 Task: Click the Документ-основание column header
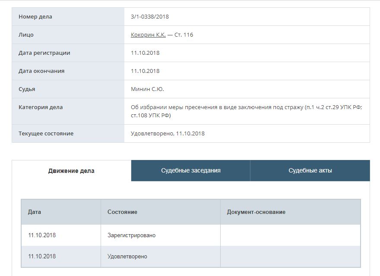pos(256,212)
